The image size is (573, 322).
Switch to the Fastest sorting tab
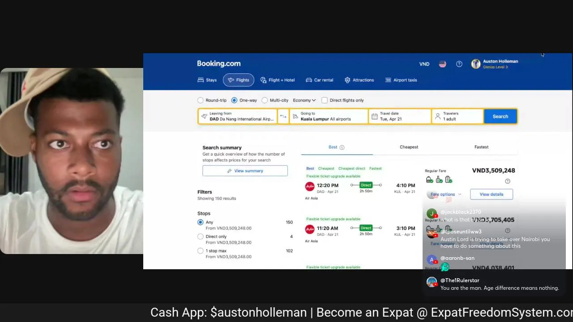[481, 147]
